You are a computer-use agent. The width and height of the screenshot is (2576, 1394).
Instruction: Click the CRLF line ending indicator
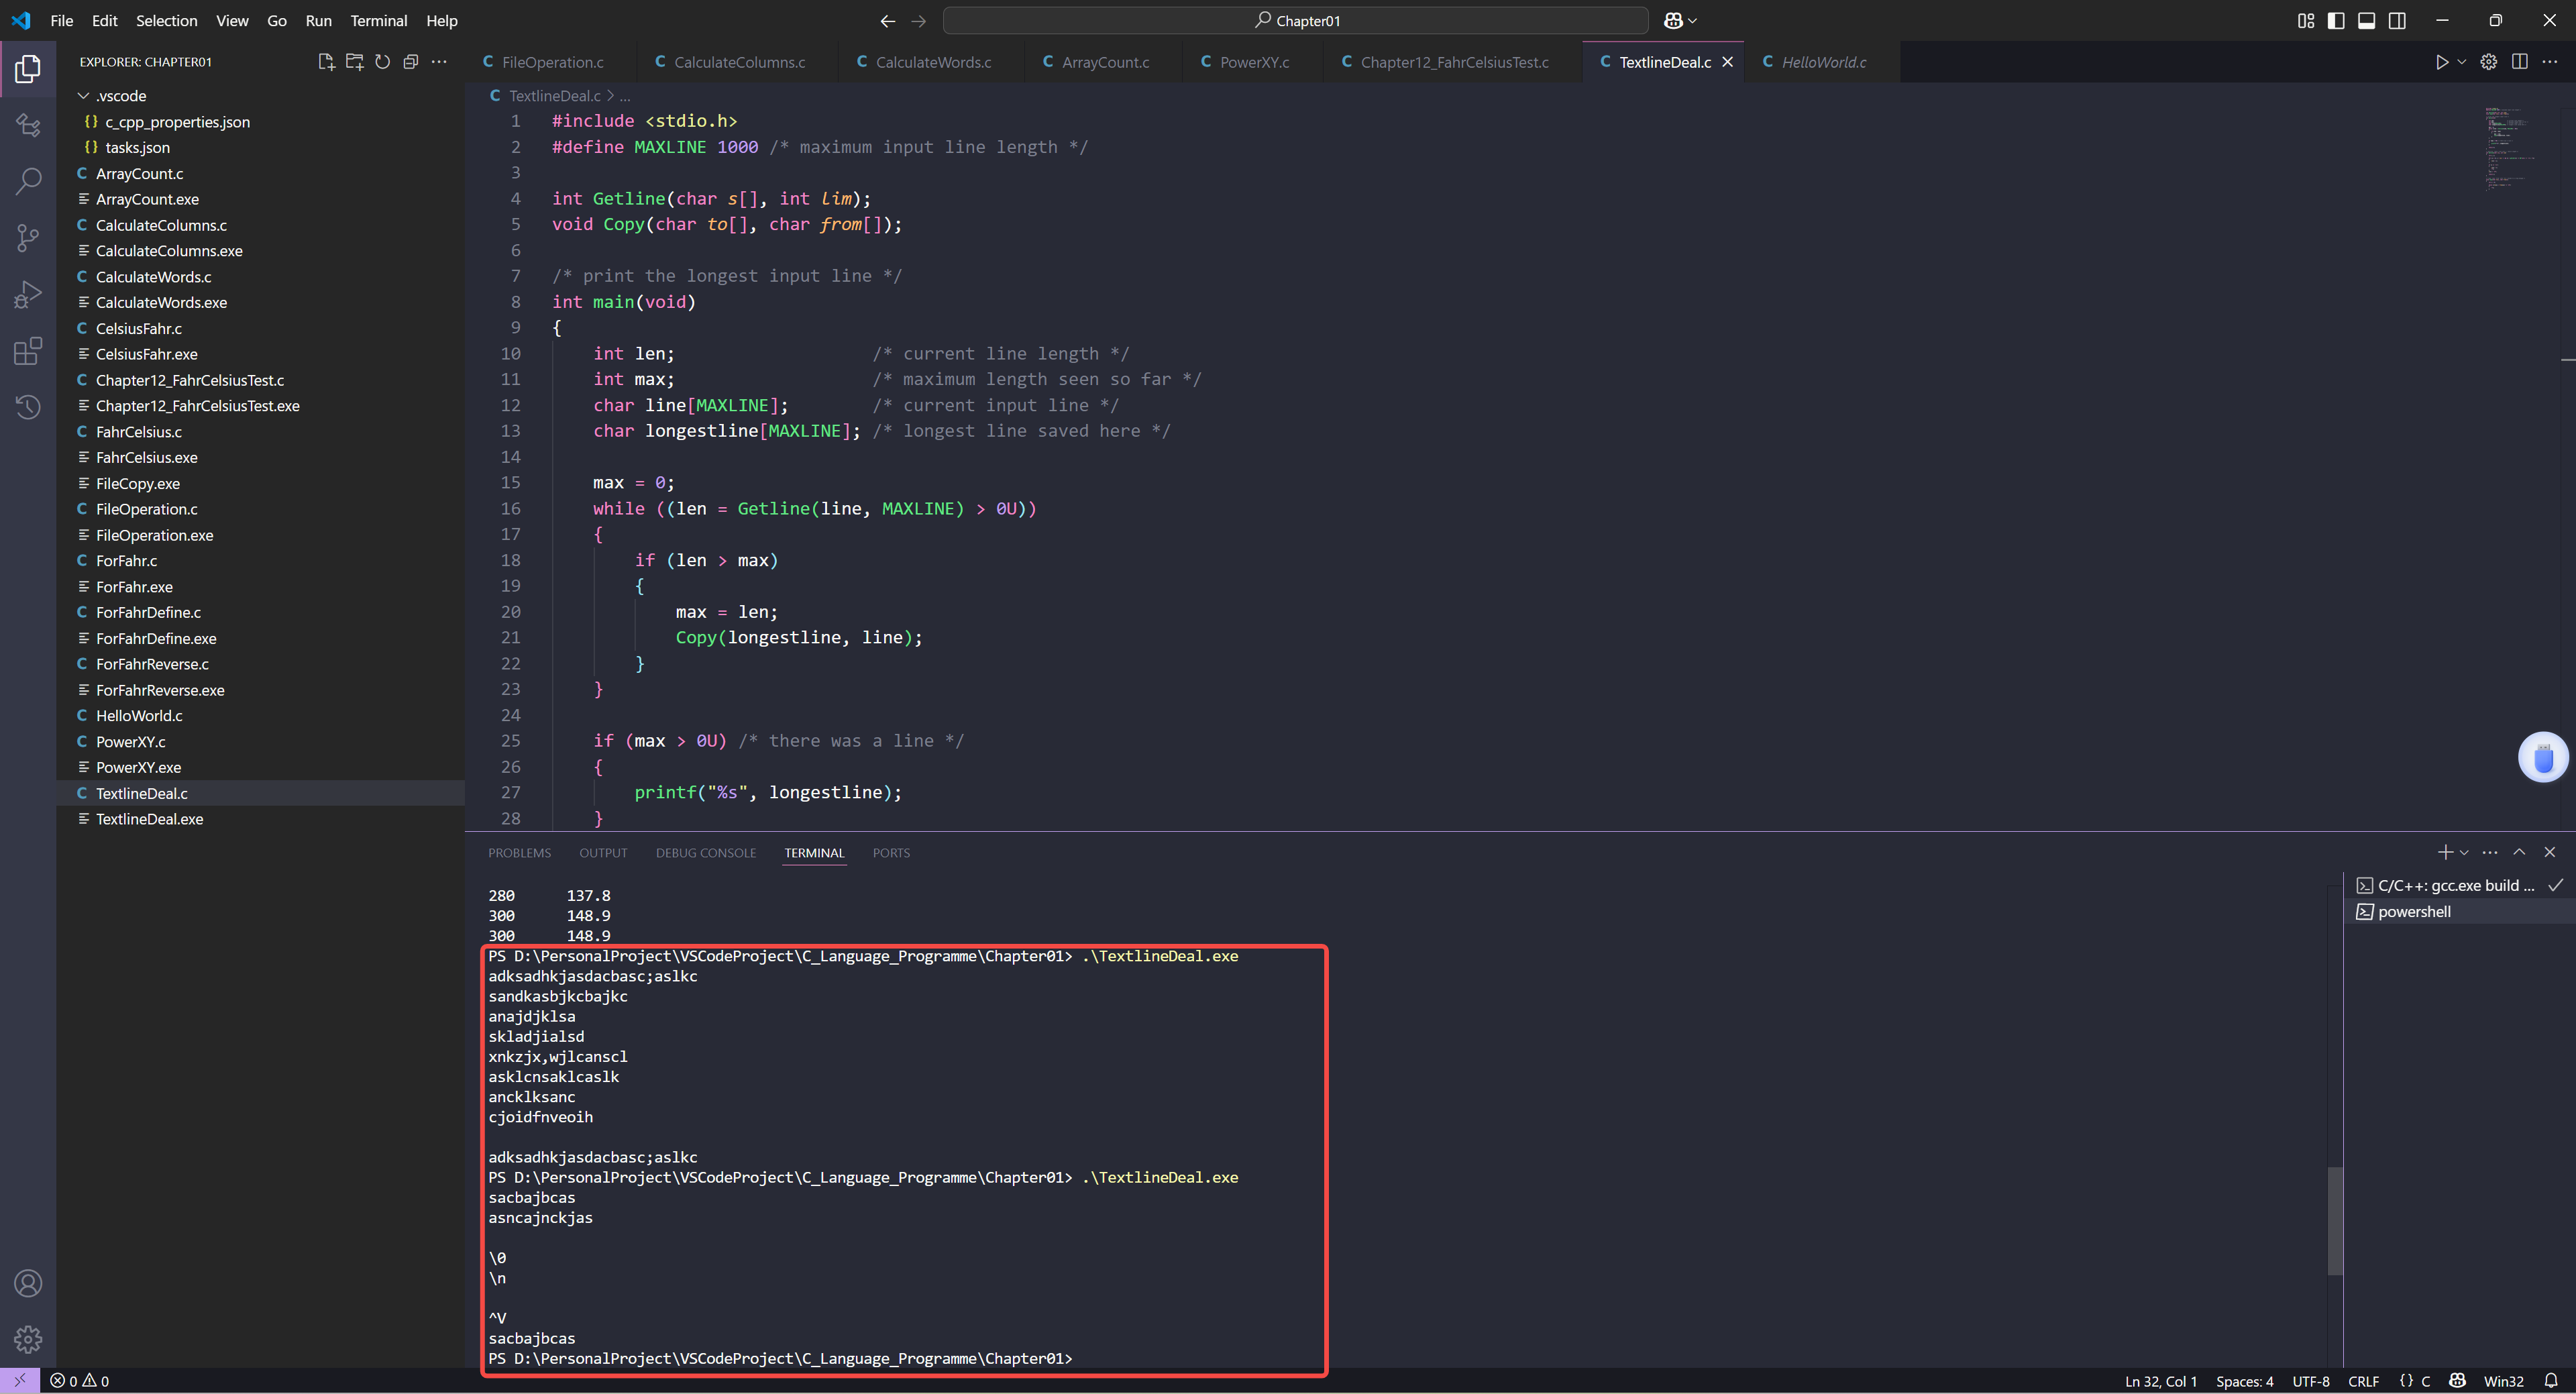pyautogui.click(x=2363, y=1381)
